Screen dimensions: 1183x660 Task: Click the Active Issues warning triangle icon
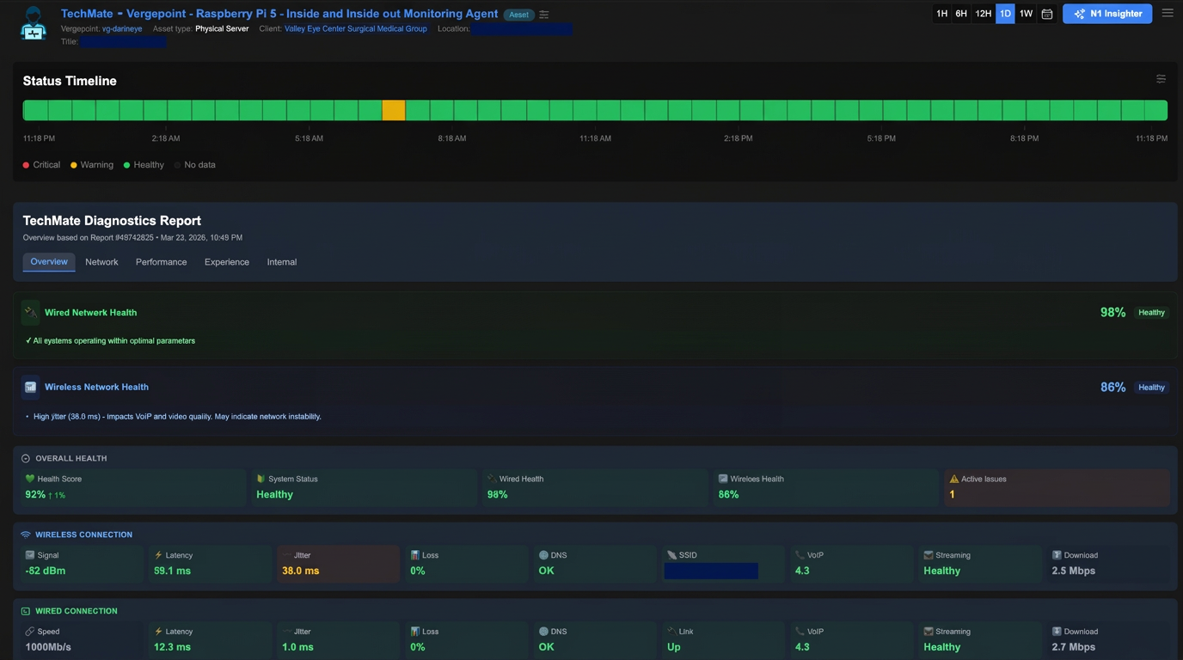pyautogui.click(x=953, y=479)
